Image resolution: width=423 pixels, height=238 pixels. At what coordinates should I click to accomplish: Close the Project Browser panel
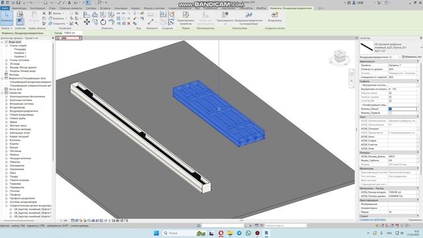pyautogui.click(x=53, y=38)
